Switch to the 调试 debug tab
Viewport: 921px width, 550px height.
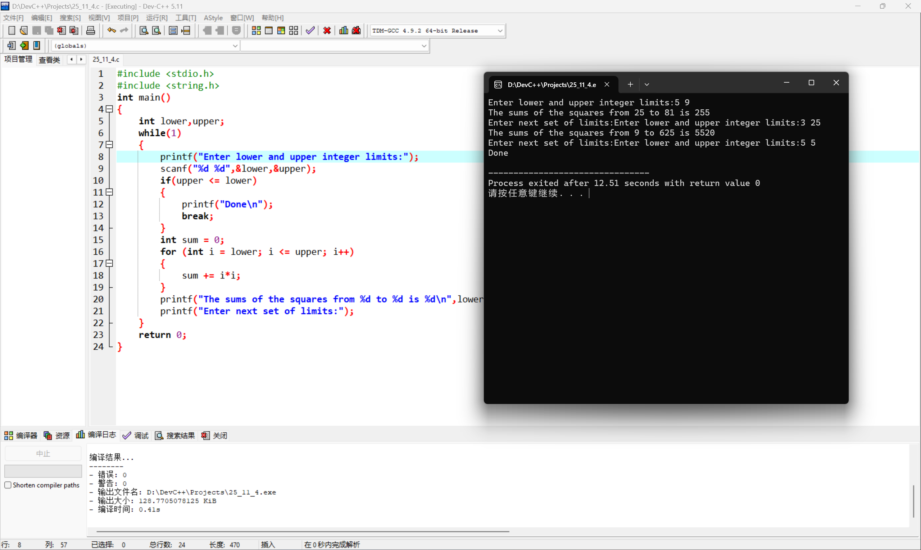[136, 436]
